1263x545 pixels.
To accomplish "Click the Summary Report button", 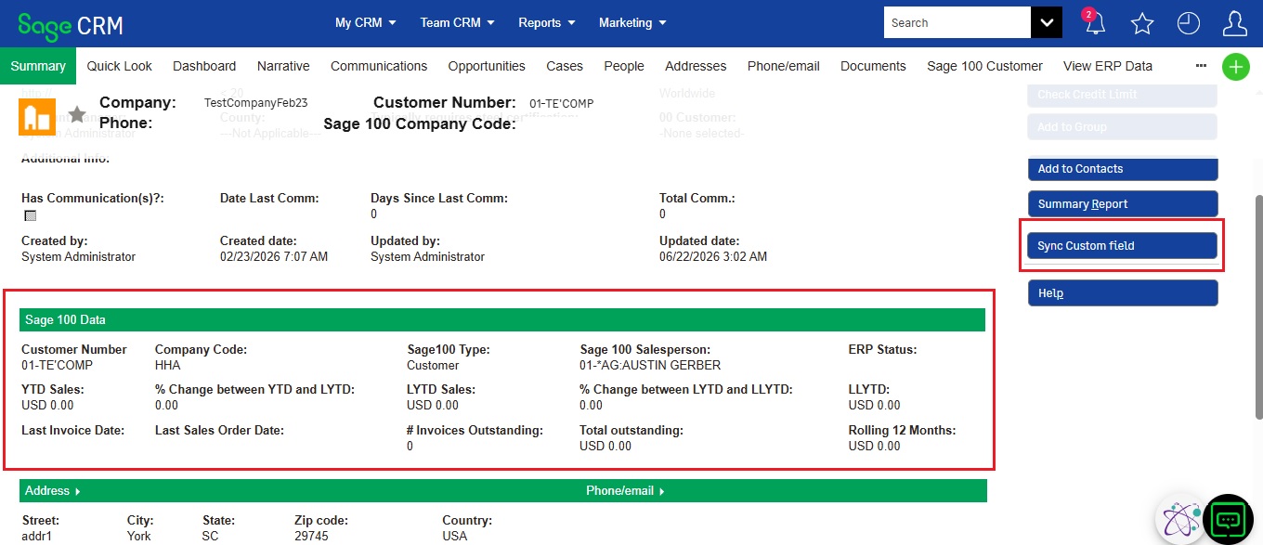I will 1123,204.
